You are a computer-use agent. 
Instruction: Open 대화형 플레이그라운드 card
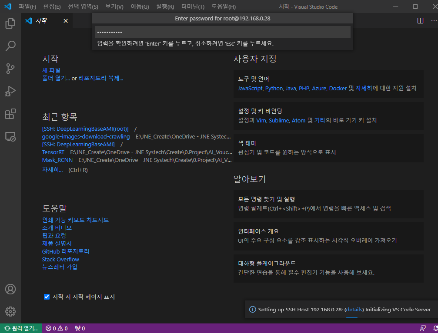point(328,268)
